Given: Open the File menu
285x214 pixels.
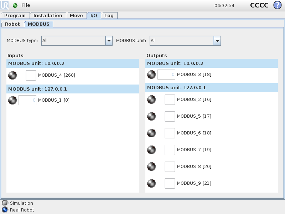Looking at the screenshot, I should coord(26,5).
